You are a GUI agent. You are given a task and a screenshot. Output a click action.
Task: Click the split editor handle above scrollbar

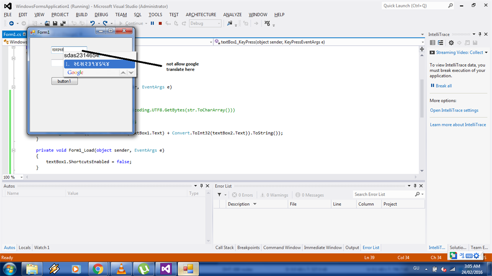[422, 49]
